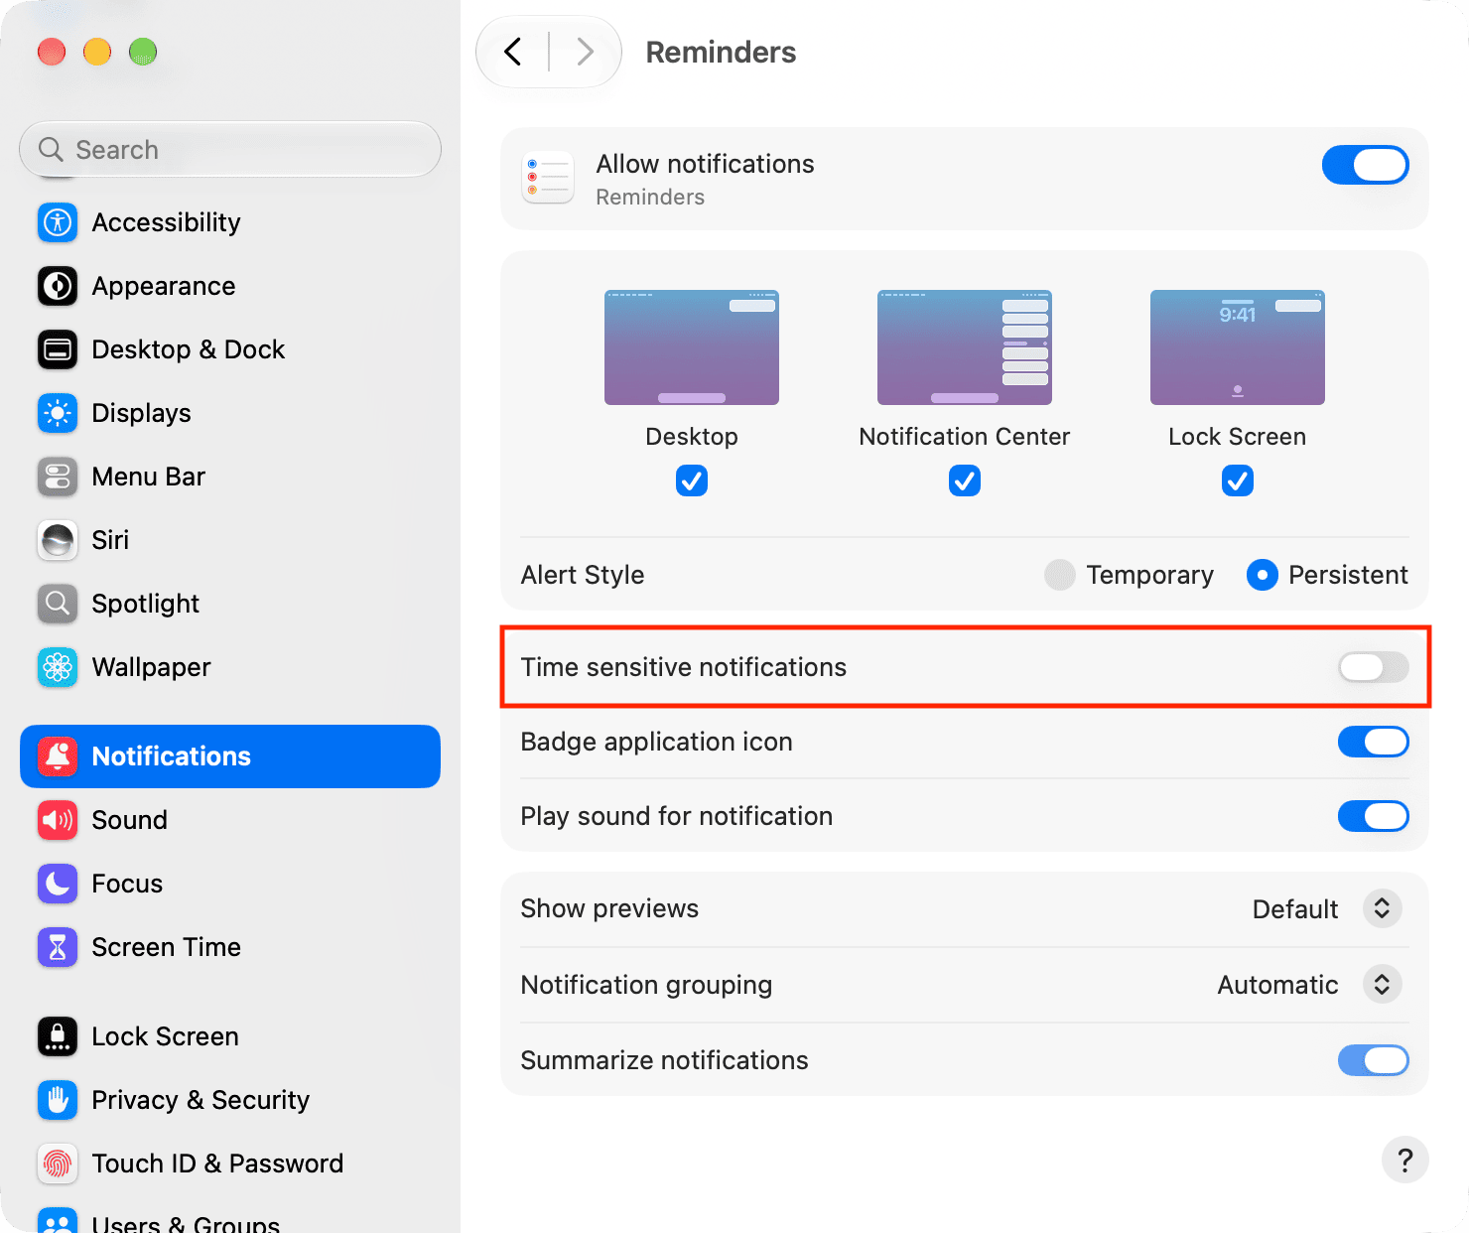Select the Touch ID fingerprint icon

point(58,1164)
